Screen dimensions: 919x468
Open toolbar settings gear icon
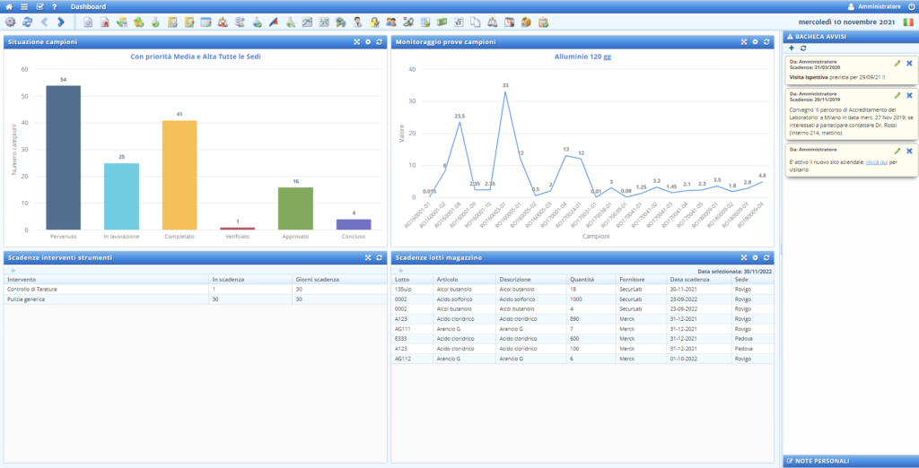point(10,22)
